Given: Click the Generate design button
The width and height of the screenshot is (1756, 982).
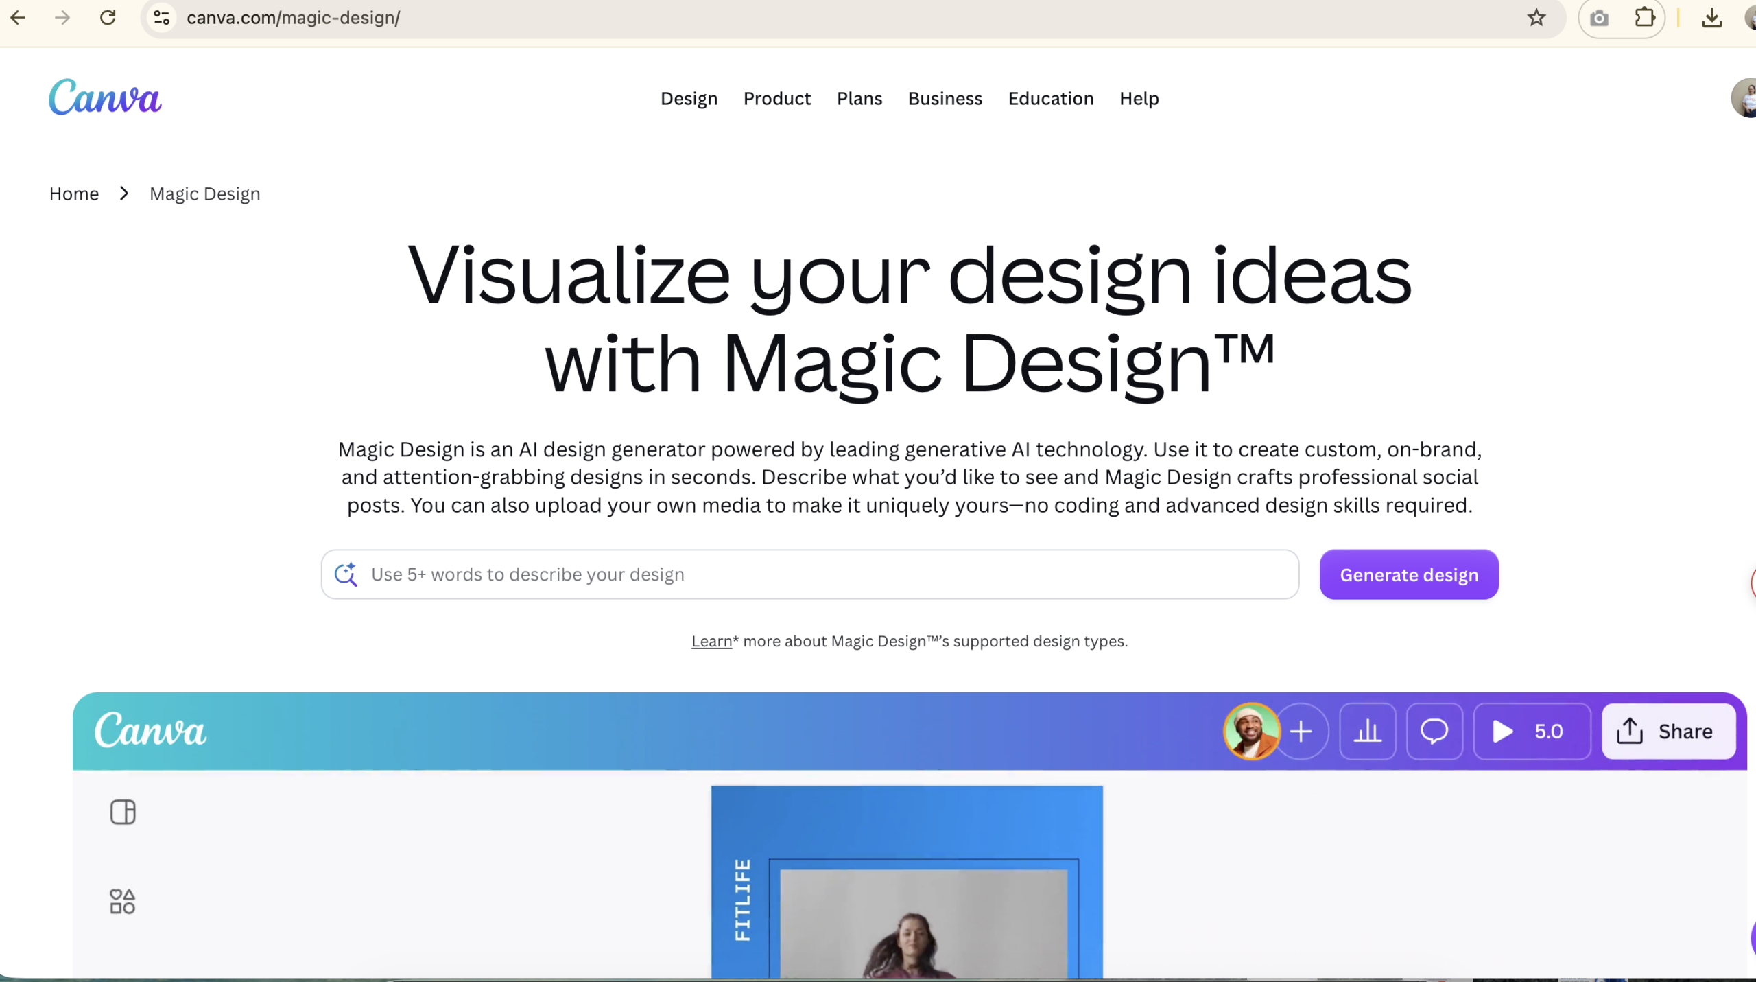Looking at the screenshot, I should [1409, 574].
